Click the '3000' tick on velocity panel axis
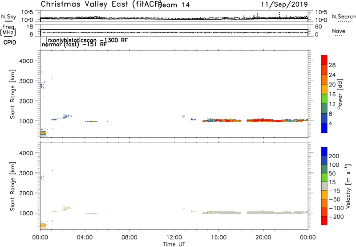Screen dimensions: 356x247 click(26, 173)
